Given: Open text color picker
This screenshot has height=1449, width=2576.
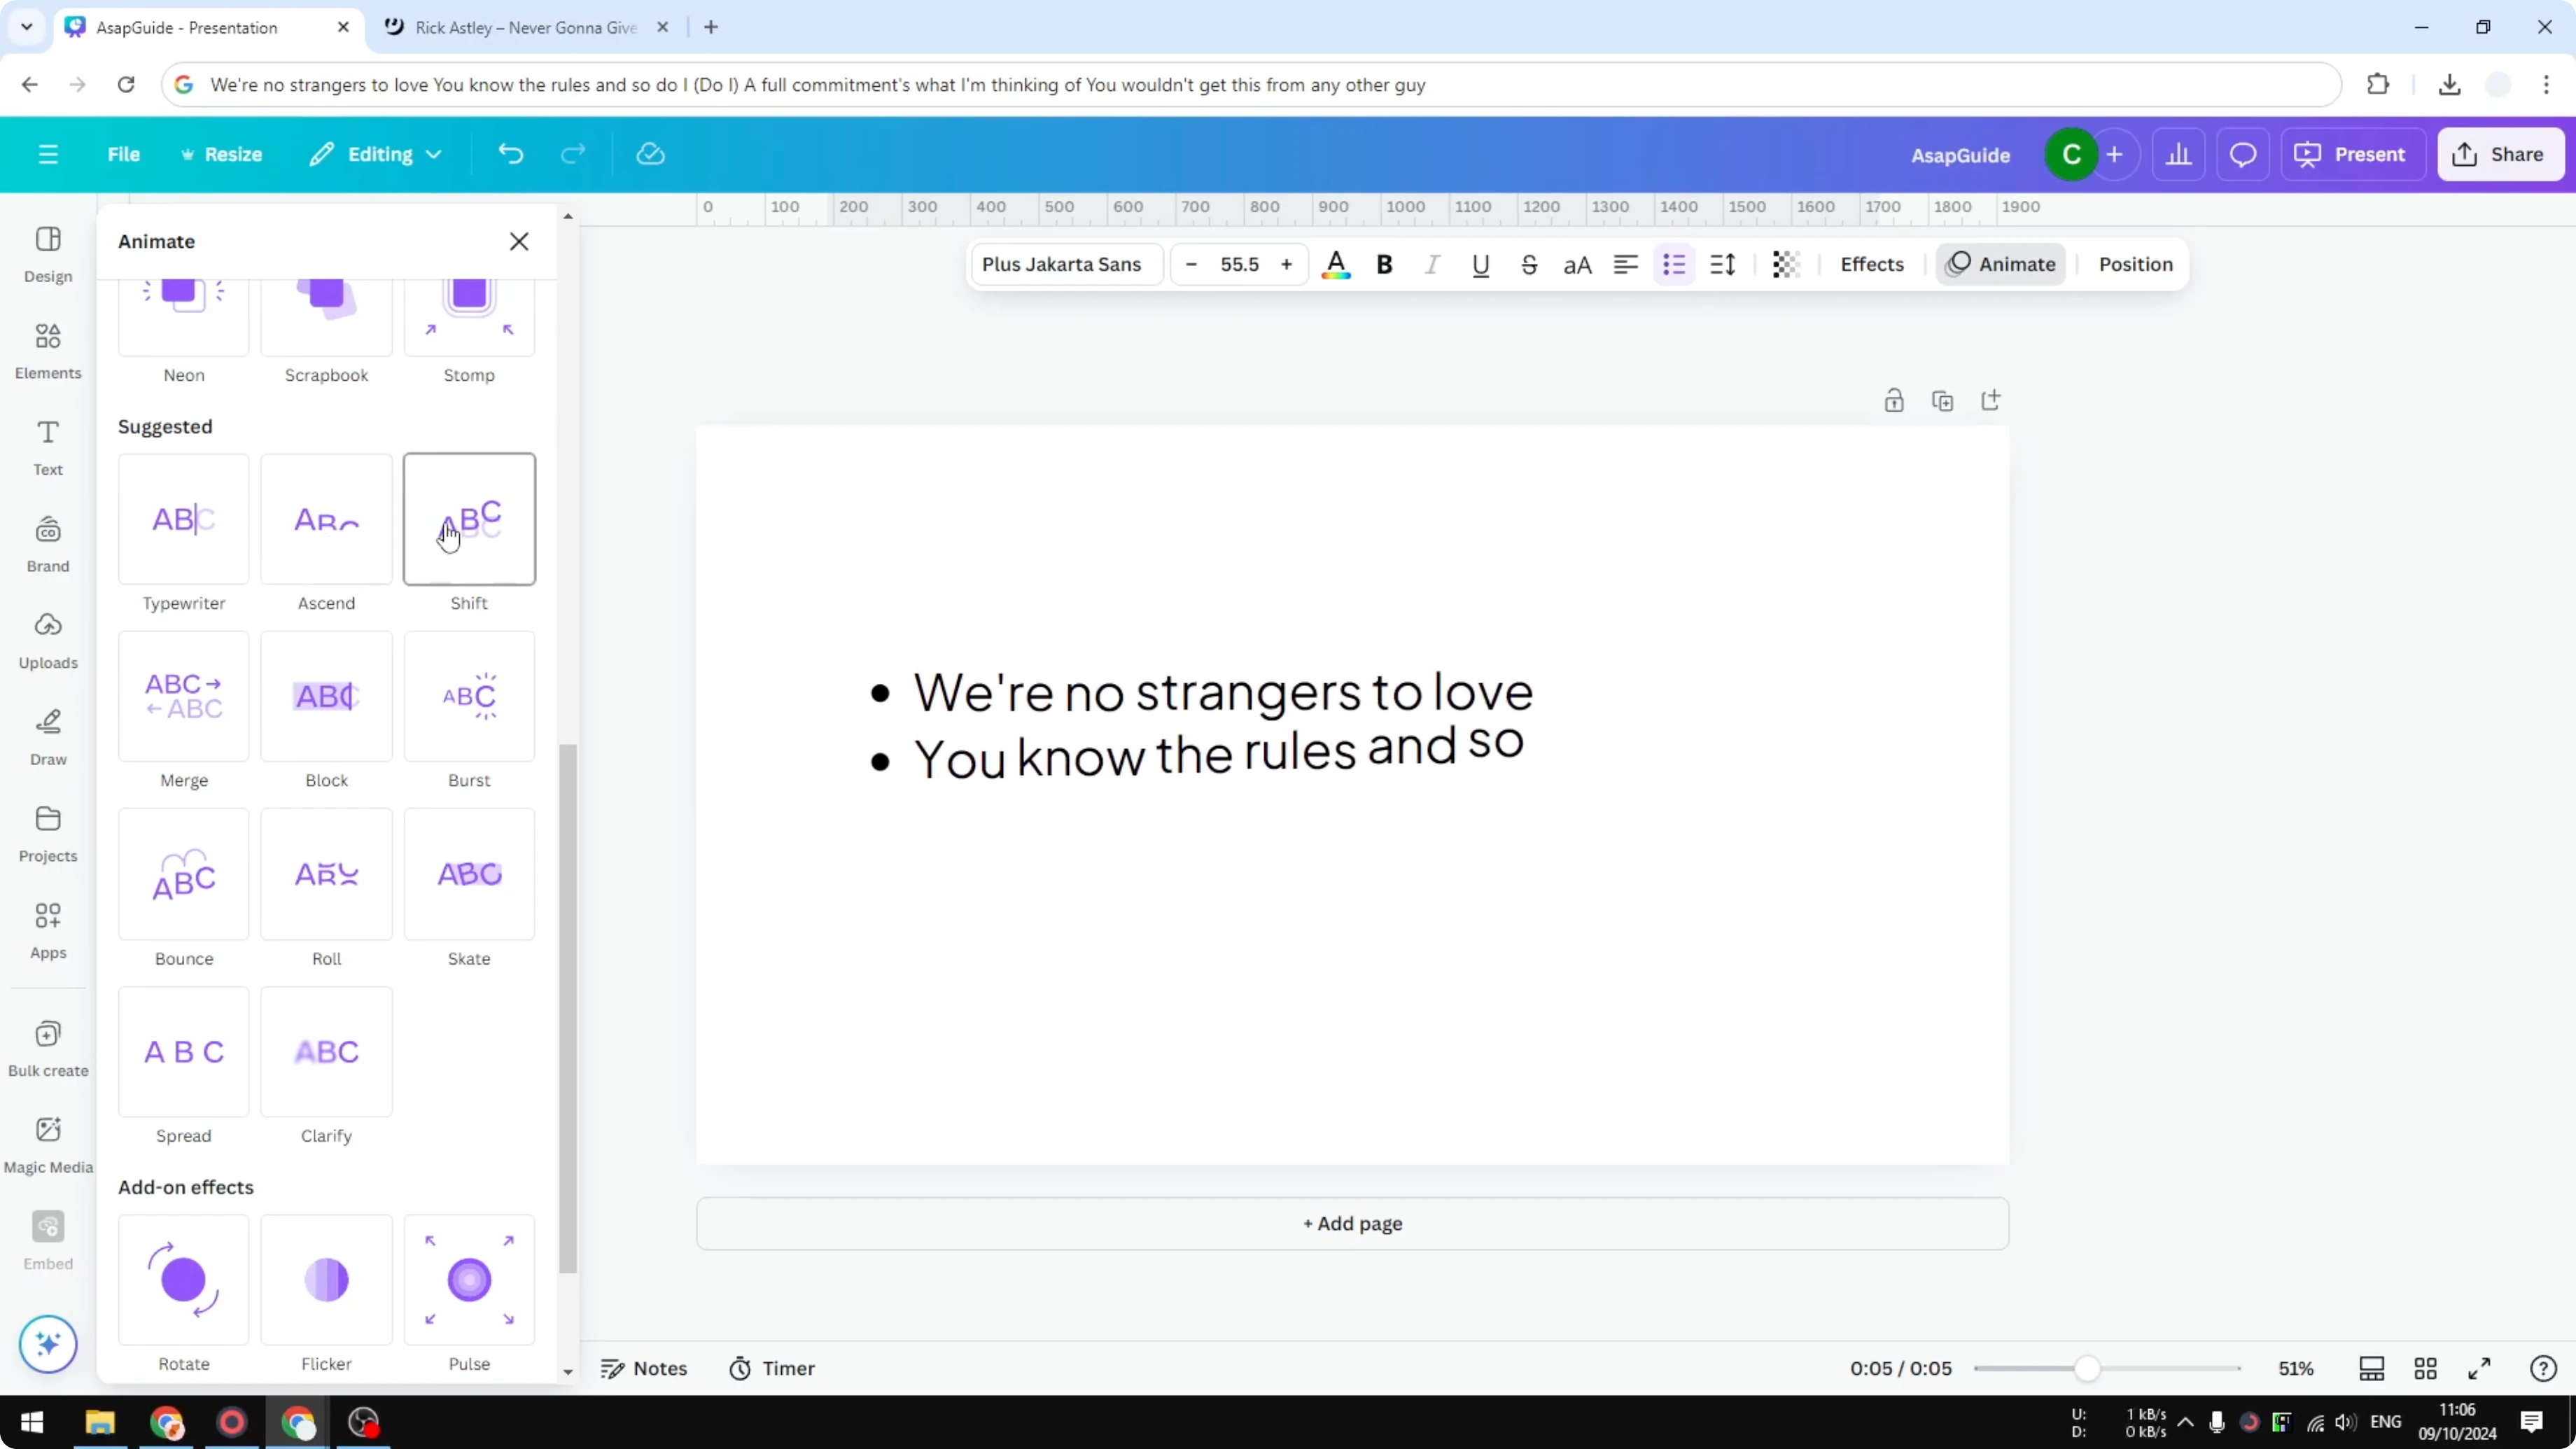Looking at the screenshot, I should coord(1336,265).
